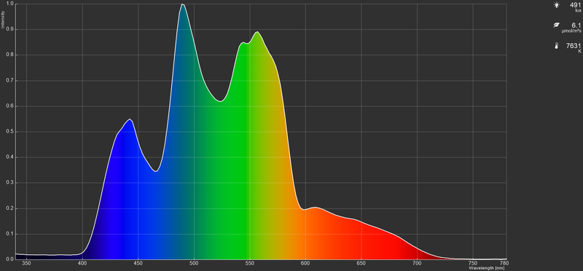Click the thermometer color temperature icon

click(x=556, y=46)
